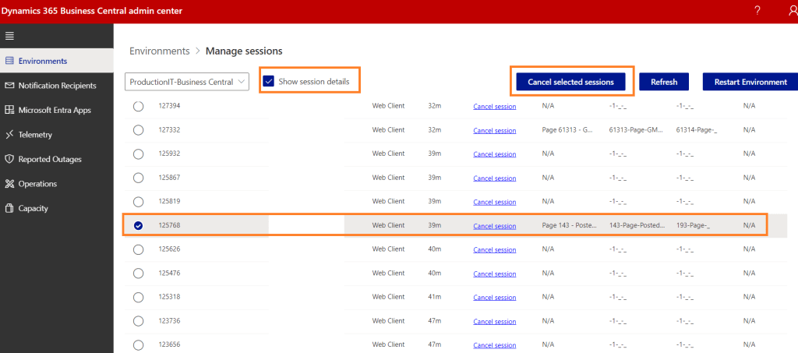Screen dimensions: 798x353
Task: Select radio button for session 127394
Action: tap(138, 106)
